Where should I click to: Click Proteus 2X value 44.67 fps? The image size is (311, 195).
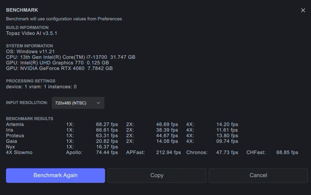167,136
